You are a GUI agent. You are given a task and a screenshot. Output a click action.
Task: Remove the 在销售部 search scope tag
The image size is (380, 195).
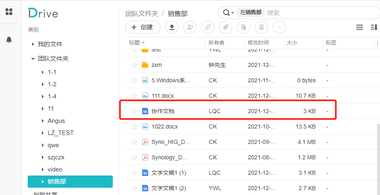tap(251, 13)
